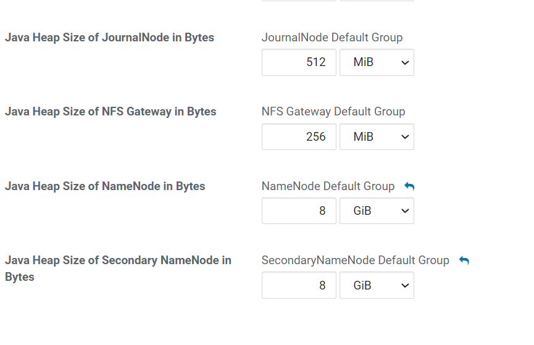Viewport: 534px width, 345px height.
Task: Click the chevron arrow beside NFS Gateway MiB
Action: pos(405,137)
